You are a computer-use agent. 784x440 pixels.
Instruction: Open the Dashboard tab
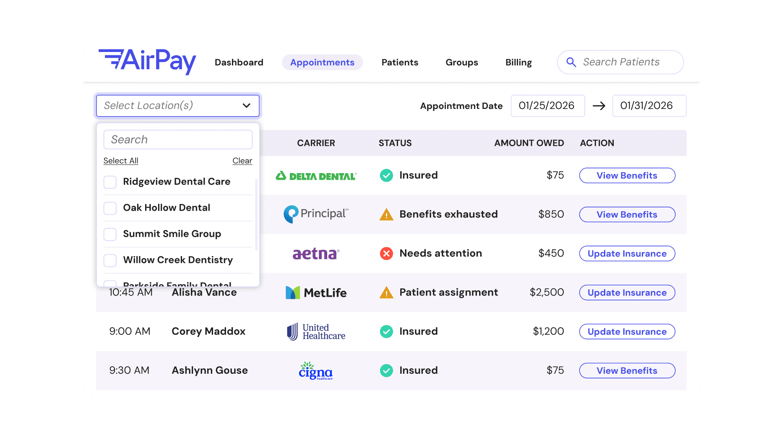coord(239,62)
